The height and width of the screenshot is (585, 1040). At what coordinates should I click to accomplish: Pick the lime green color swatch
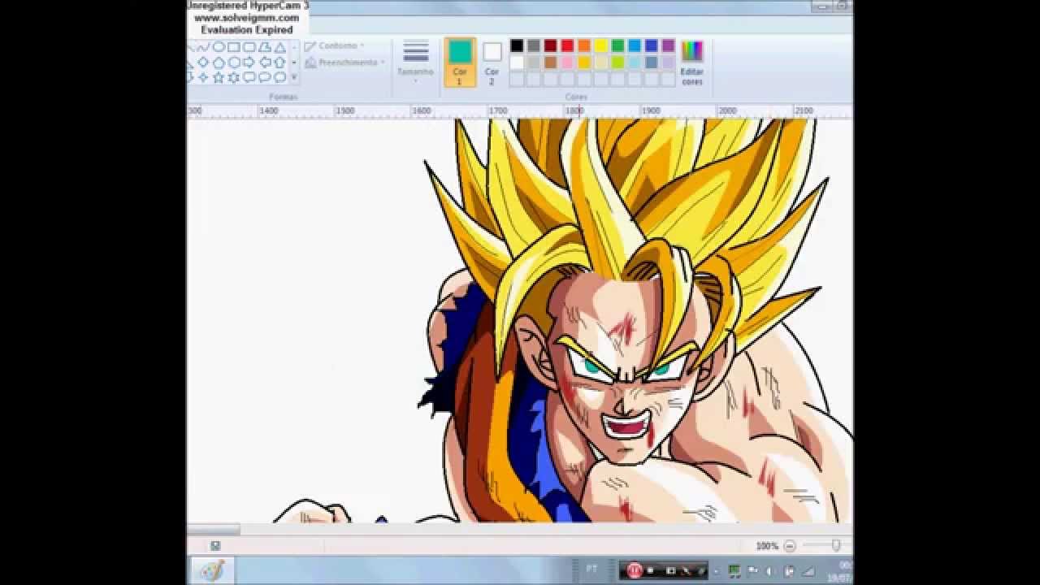[x=618, y=63]
